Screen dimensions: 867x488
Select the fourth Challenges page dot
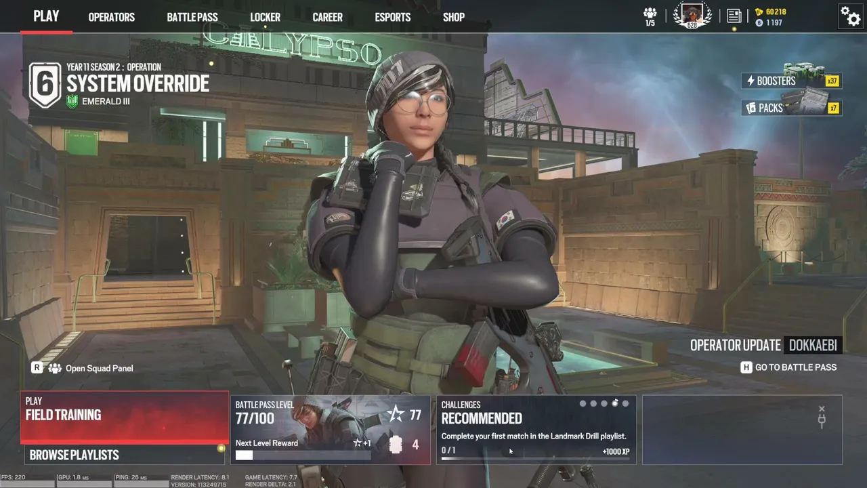pos(615,403)
